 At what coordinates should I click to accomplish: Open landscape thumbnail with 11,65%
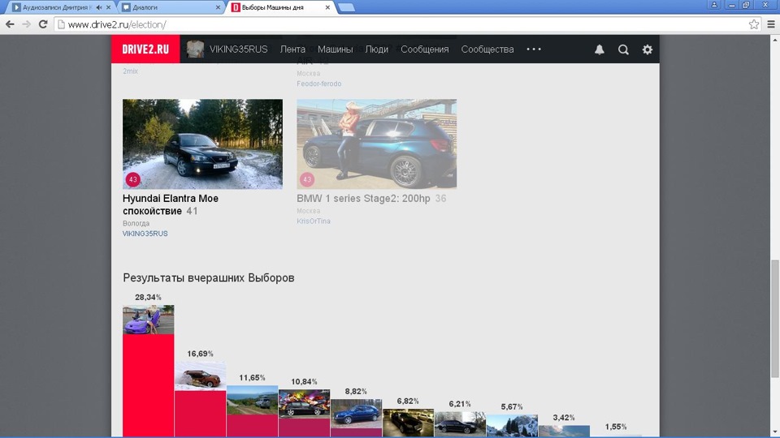(252, 400)
